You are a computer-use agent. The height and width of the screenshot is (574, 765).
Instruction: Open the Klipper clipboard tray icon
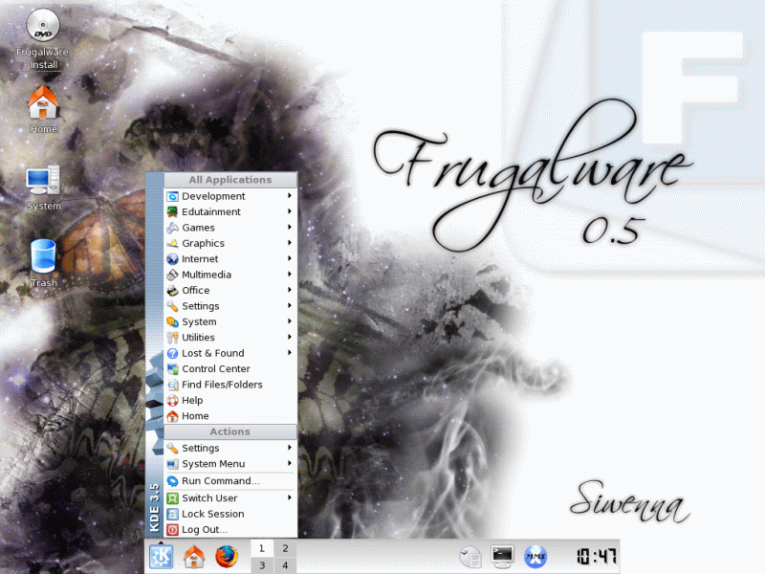470,557
